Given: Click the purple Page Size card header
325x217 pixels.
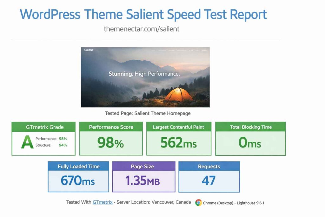Looking at the screenshot, I should 143,166.
